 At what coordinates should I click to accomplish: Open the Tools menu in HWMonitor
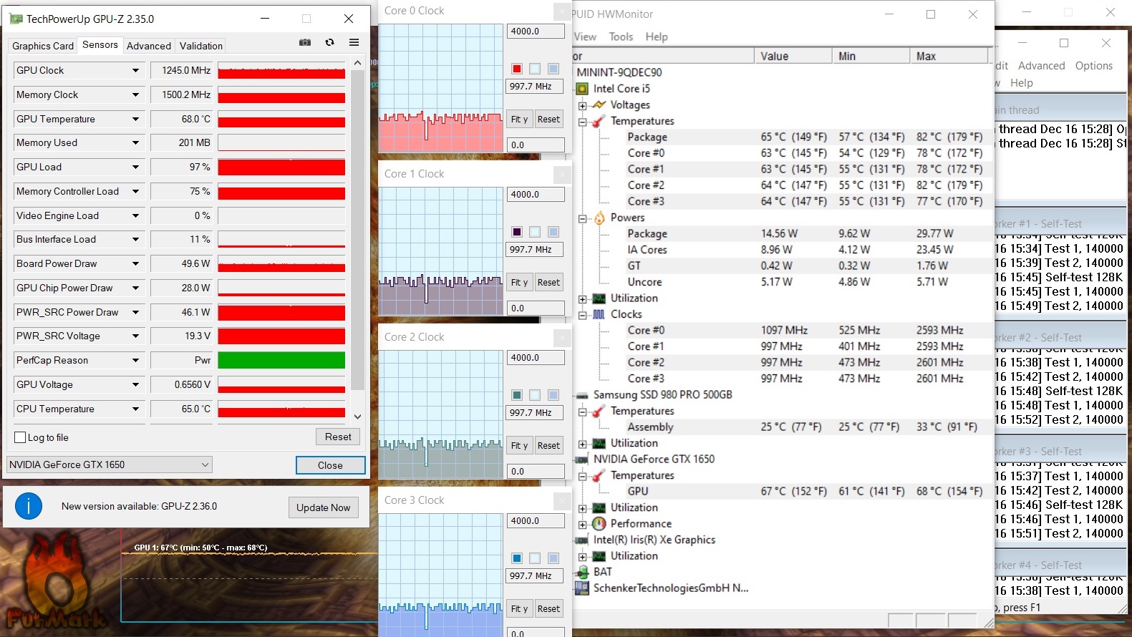click(x=621, y=37)
